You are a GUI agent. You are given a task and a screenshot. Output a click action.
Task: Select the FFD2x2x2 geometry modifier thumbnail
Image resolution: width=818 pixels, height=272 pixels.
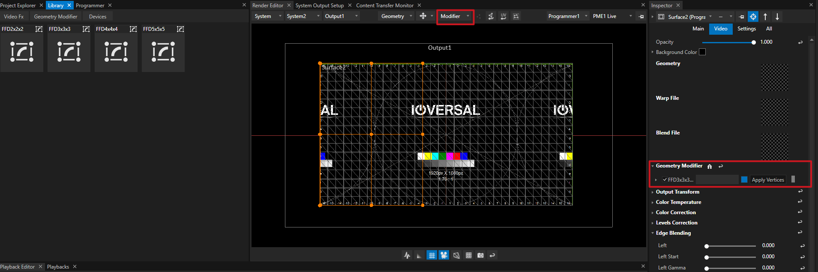pos(22,52)
